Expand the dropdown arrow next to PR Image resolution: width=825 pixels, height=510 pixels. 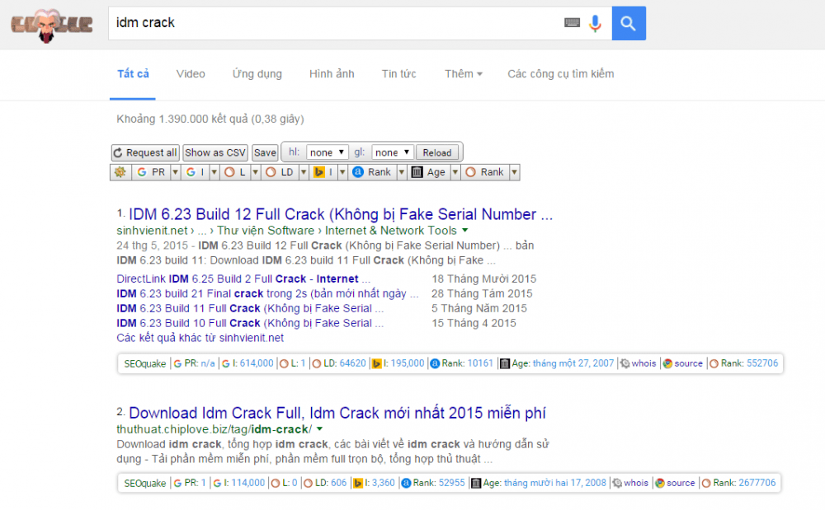pyautogui.click(x=176, y=171)
